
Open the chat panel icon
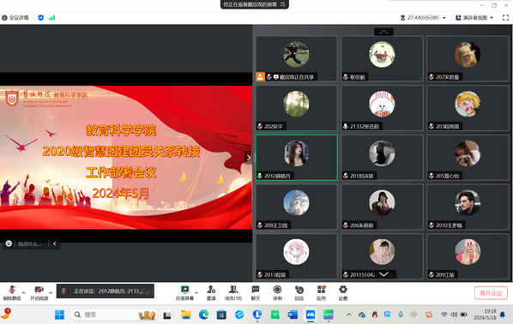[x=256, y=292]
